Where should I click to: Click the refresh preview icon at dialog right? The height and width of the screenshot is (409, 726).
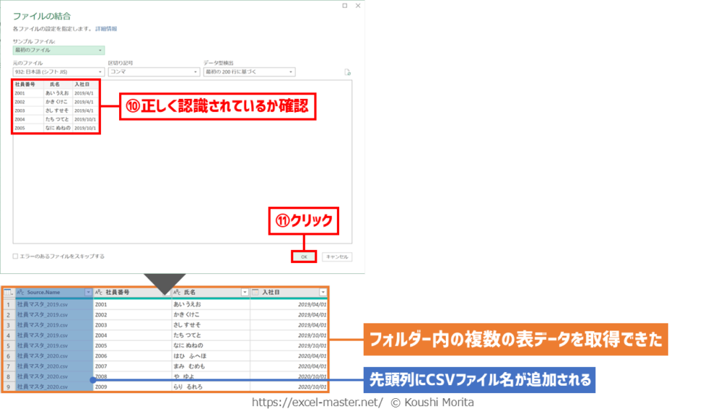point(348,73)
